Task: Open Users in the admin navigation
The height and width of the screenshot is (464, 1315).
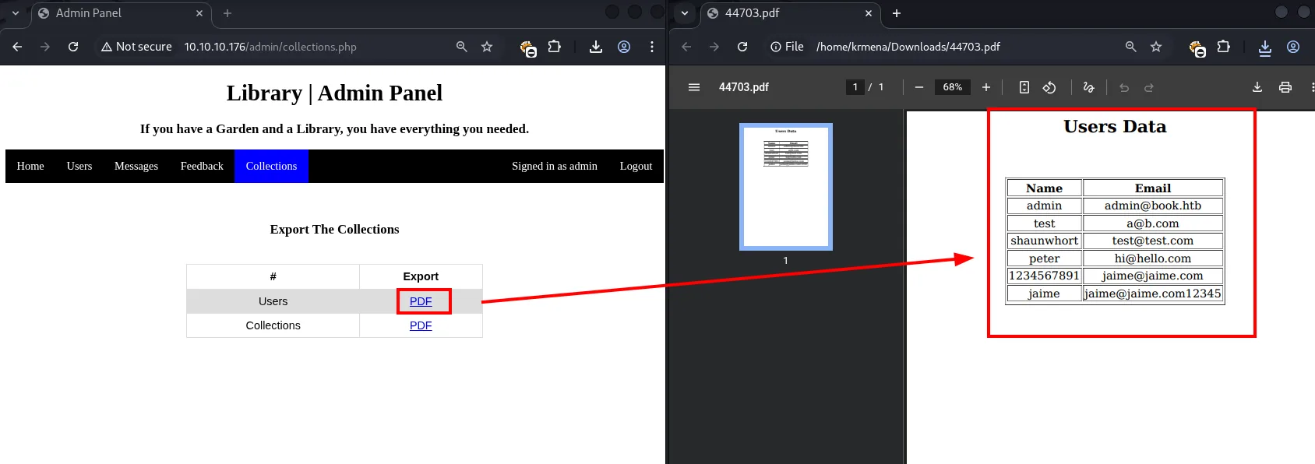Action: pos(79,166)
